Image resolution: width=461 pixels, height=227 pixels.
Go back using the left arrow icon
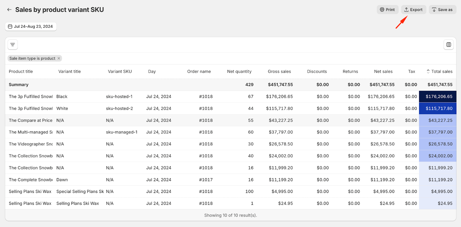[x=9, y=10]
